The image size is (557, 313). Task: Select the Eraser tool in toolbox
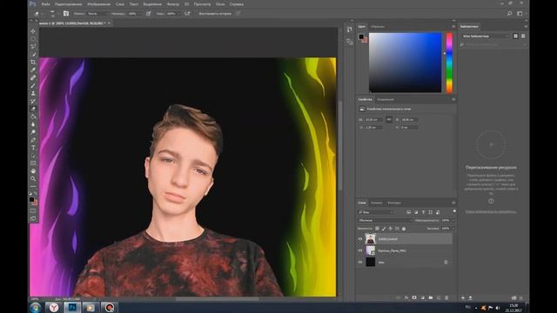click(33, 109)
